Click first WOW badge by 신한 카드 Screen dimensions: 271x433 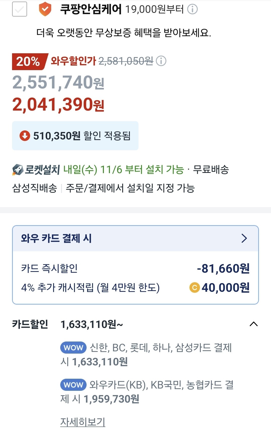tap(73, 348)
